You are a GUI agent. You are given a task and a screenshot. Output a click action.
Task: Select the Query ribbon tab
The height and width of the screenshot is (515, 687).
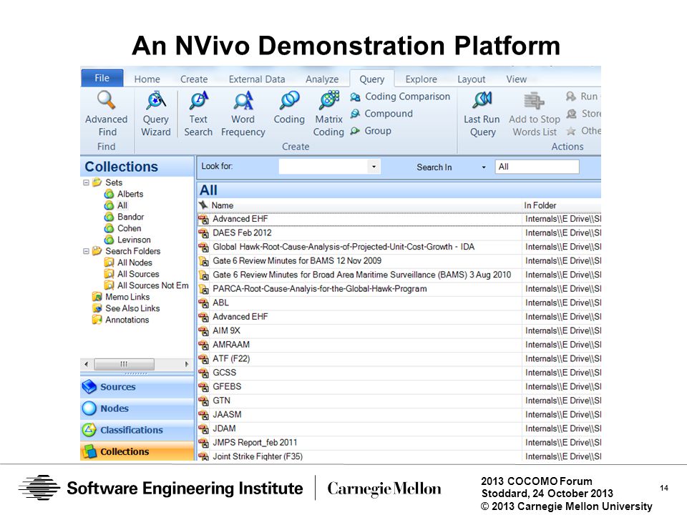tap(372, 79)
